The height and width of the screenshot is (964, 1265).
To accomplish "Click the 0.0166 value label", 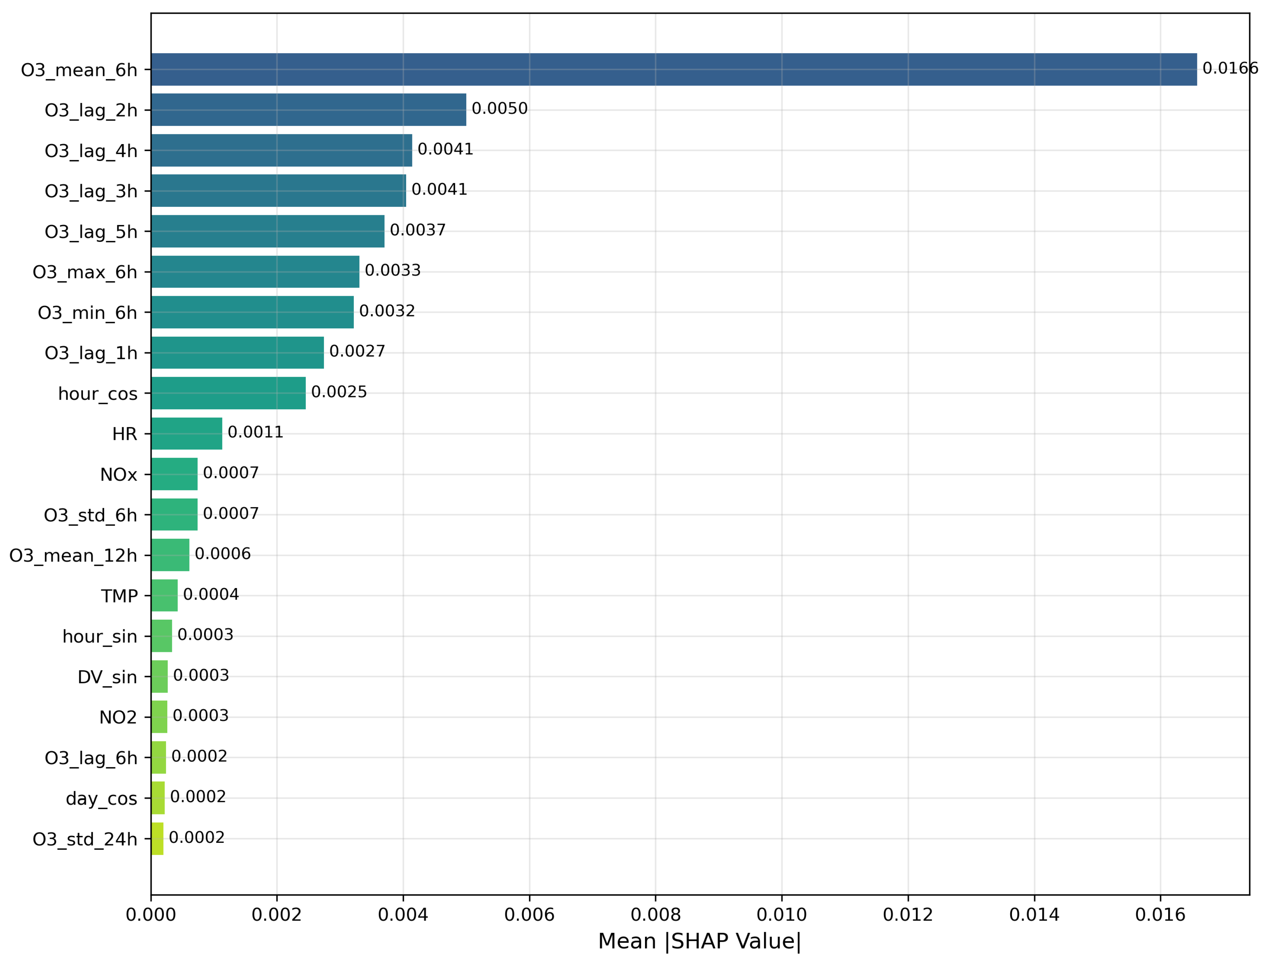I will 1230,68.
